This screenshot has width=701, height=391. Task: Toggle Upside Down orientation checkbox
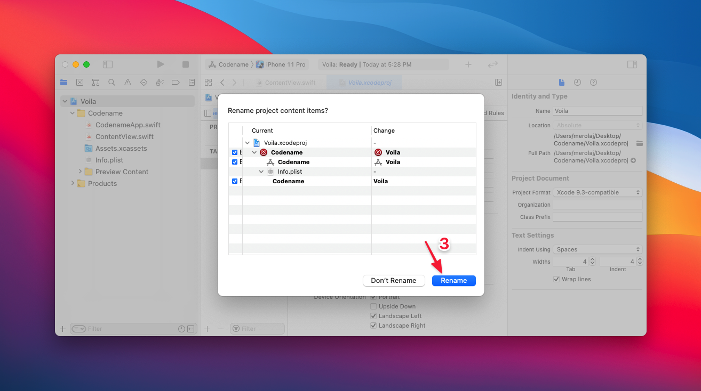373,306
